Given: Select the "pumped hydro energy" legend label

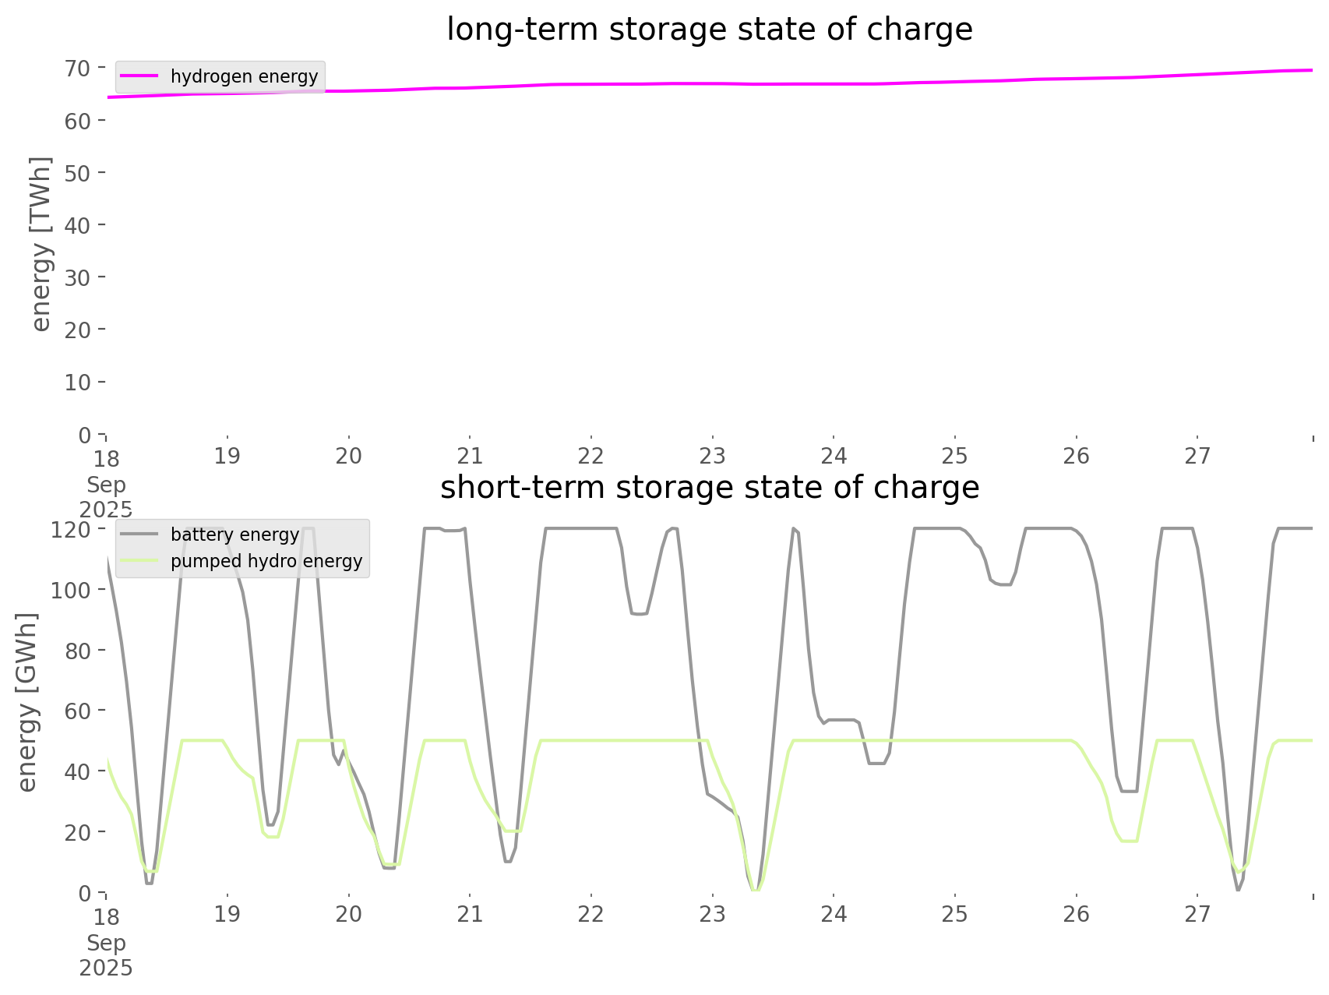Looking at the screenshot, I should click(x=266, y=561).
